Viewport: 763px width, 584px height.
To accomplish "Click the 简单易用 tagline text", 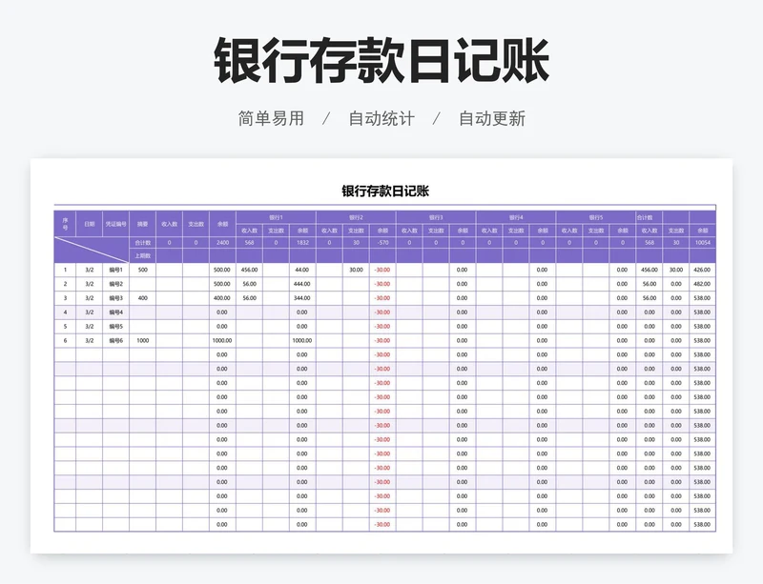I will click(271, 118).
